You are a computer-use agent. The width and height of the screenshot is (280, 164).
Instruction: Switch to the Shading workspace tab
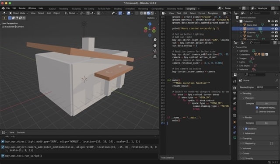(x=118, y=9)
